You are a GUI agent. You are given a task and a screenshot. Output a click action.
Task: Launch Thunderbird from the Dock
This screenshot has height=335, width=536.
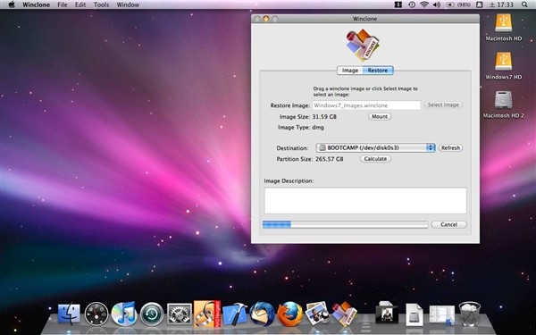tap(262, 314)
